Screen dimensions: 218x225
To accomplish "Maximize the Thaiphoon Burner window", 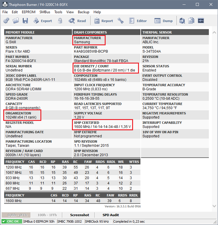I will click(197, 5).
